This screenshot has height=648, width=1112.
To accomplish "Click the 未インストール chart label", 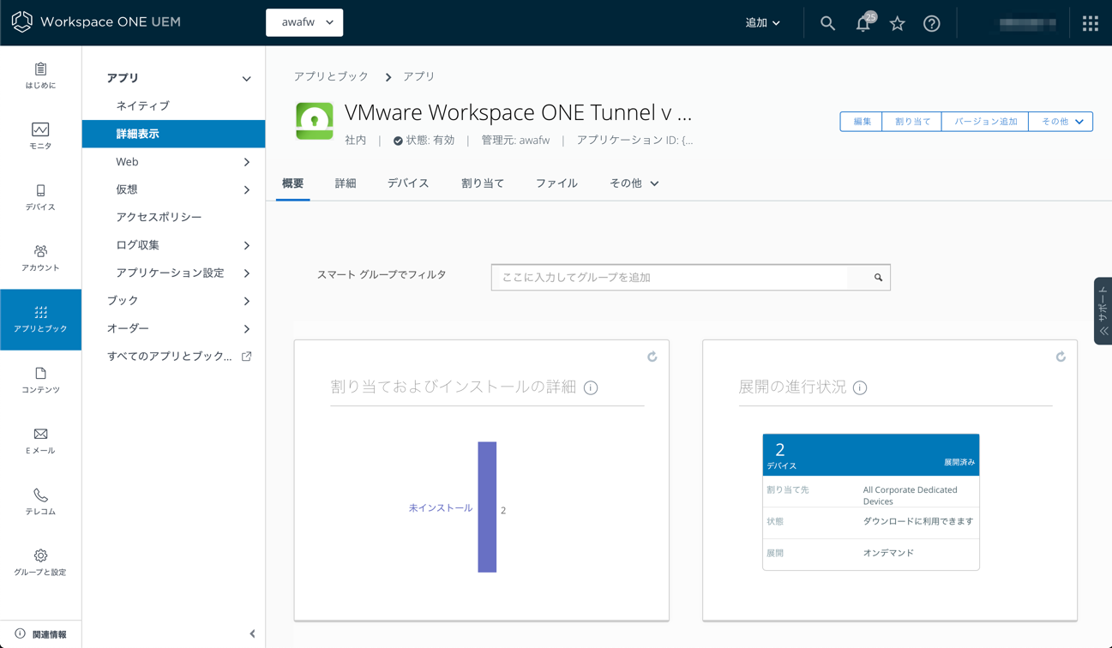I will click(x=441, y=508).
